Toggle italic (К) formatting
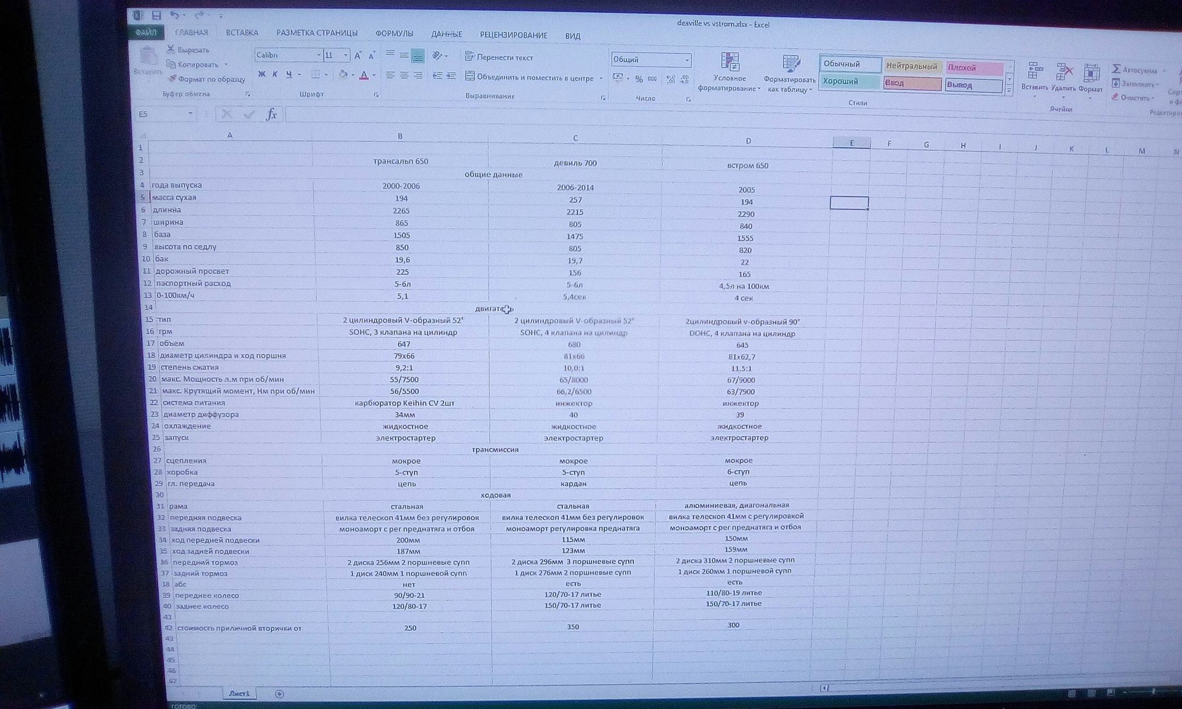Screen dimensions: 1182x709 pos(275,74)
